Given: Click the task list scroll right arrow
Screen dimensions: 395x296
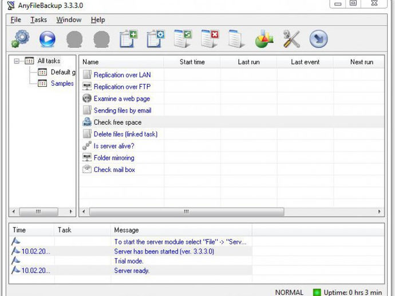Looking at the screenshot, I should [x=380, y=211].
